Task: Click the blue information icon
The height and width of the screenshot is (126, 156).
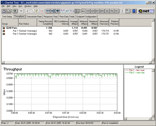Action: coord(134,11)
